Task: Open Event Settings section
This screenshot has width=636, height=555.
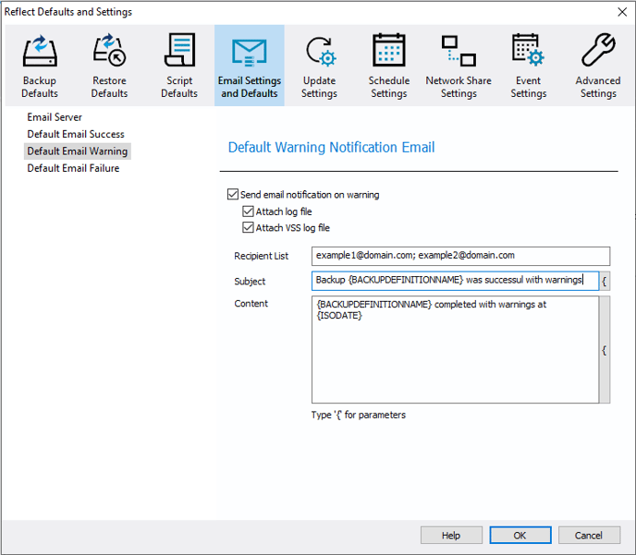Action: pos(528,66)
